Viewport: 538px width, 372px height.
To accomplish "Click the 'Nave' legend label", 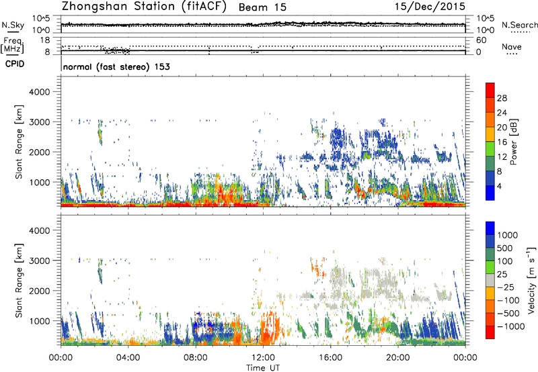I will 512,47.
